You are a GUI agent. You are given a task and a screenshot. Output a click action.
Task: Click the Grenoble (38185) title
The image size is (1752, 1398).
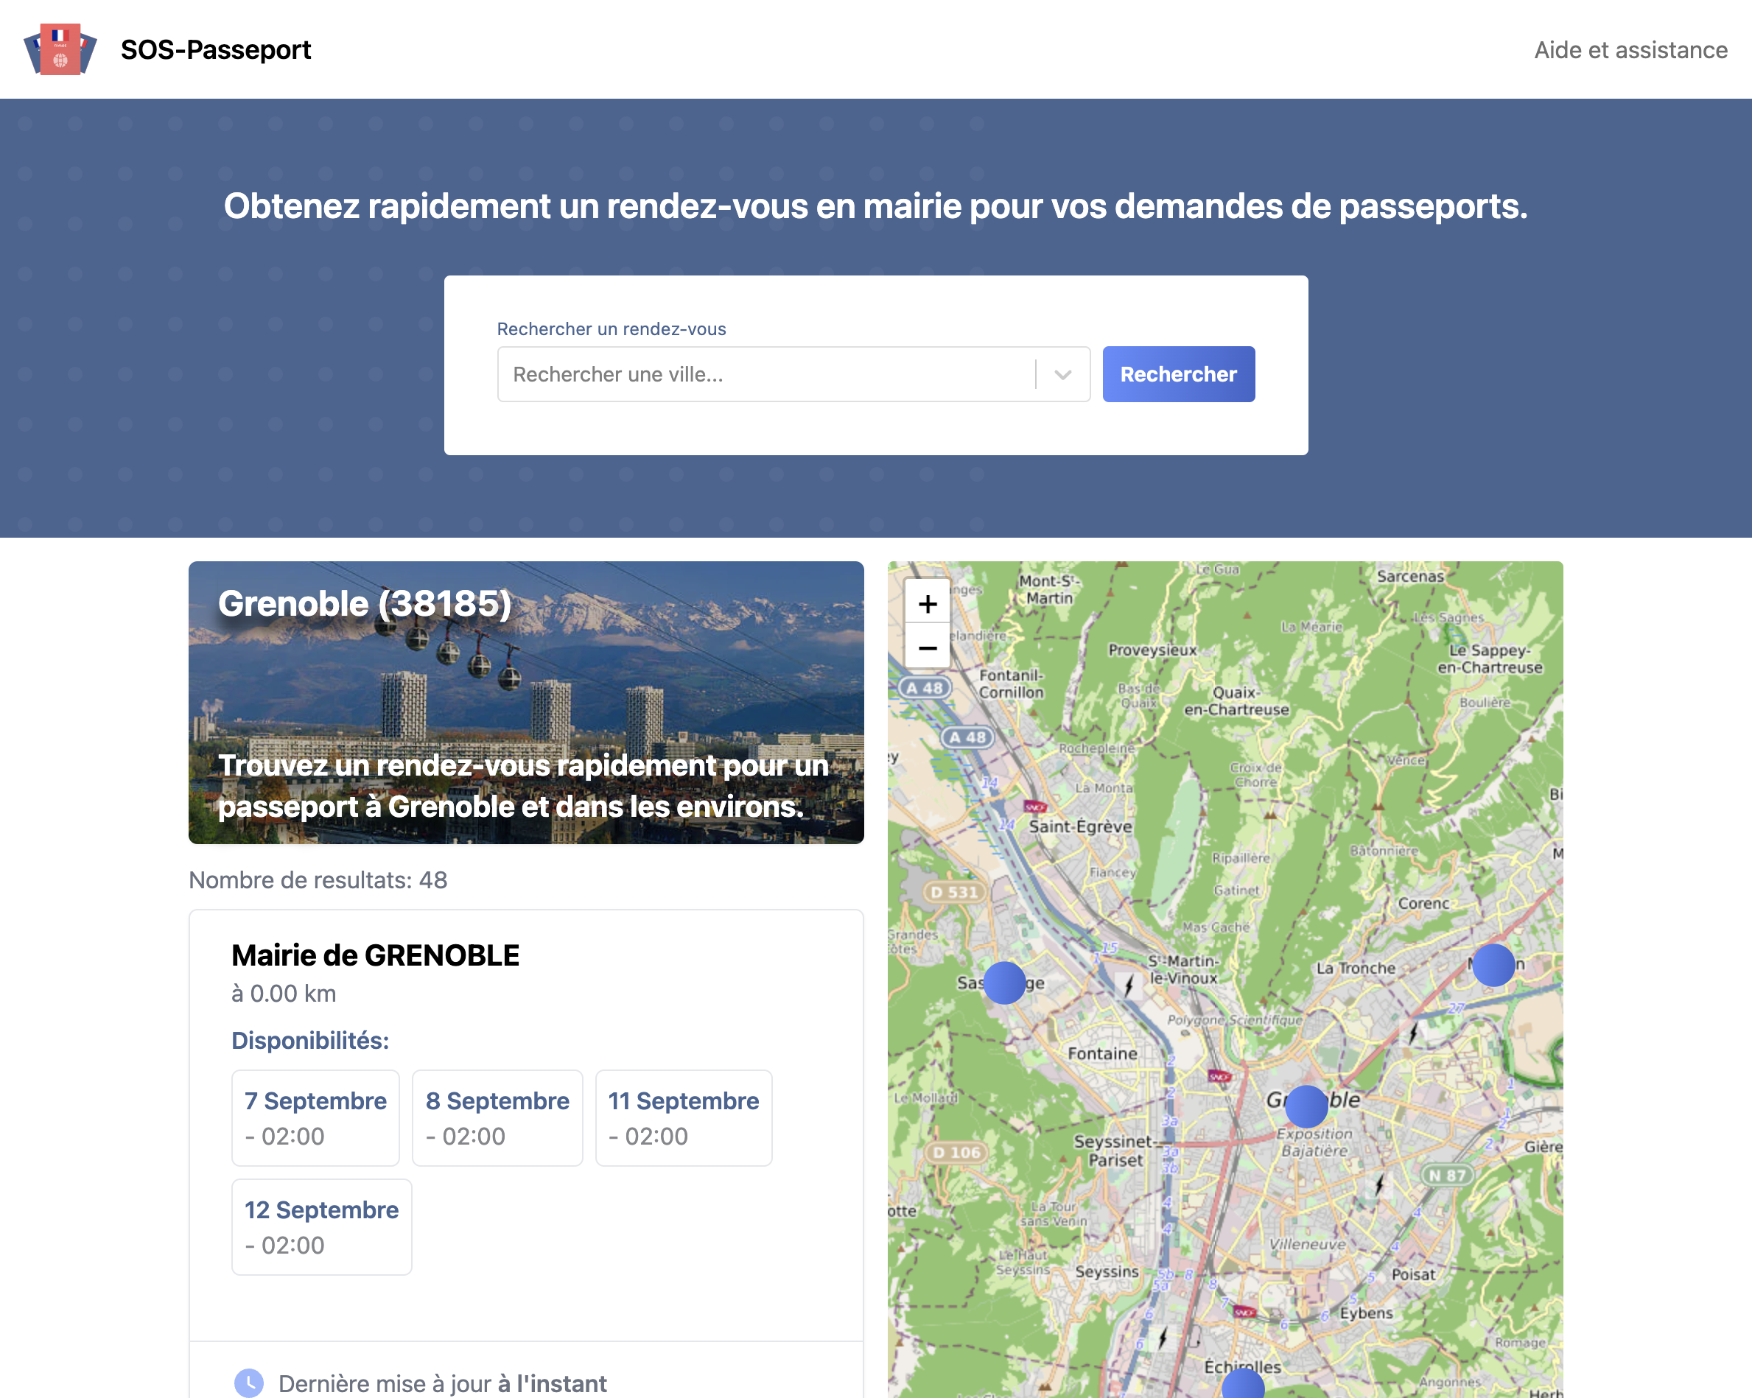click(x=365, y=603)
